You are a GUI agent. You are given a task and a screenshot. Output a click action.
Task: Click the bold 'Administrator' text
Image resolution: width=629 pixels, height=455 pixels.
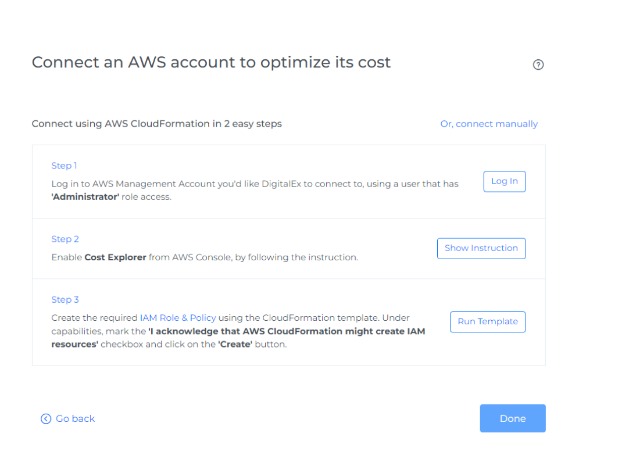pos(85,196)
